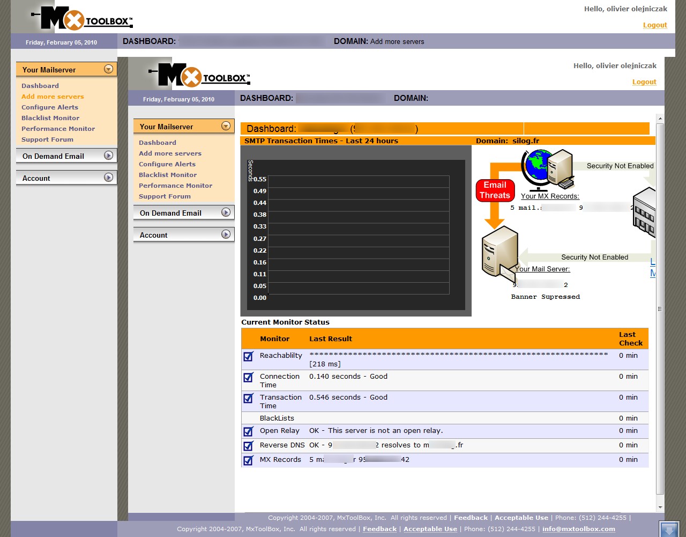Image resolution: width=686 pixels, height=537 pixels.
Task: Click the Last Check column header
Action: 631,339
